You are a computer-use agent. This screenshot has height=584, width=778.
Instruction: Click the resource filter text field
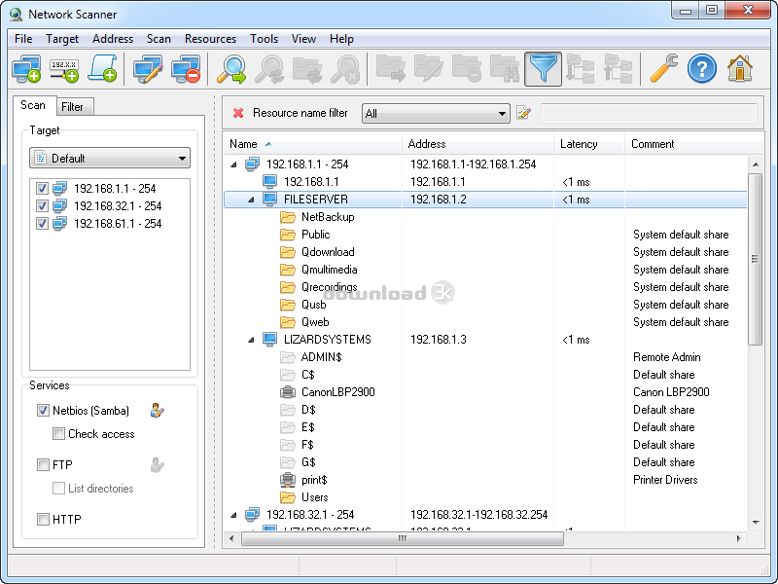649,113
